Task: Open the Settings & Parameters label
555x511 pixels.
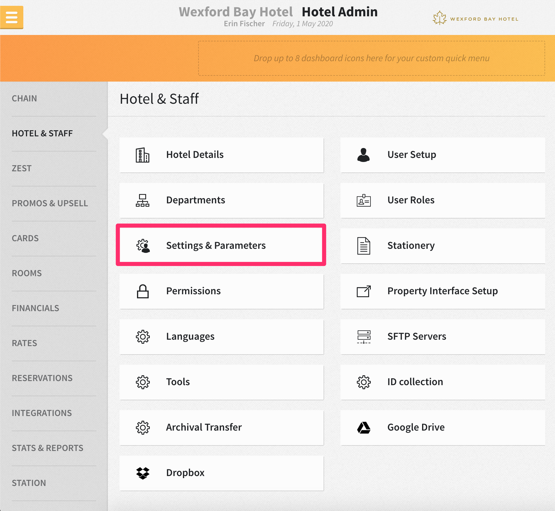Action: tap(216, 246)
